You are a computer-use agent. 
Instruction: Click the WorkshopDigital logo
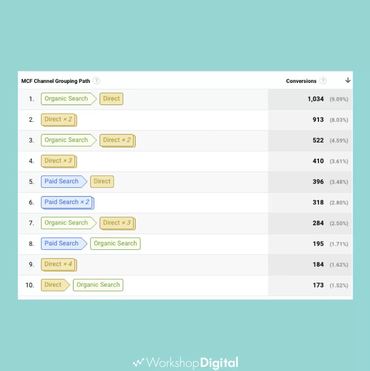tap(185, 363)
